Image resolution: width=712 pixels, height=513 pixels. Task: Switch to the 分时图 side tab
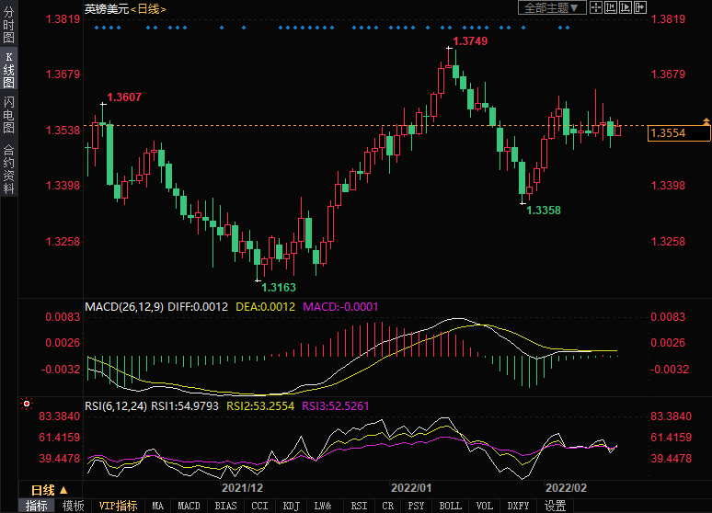[x=8, y=26]
